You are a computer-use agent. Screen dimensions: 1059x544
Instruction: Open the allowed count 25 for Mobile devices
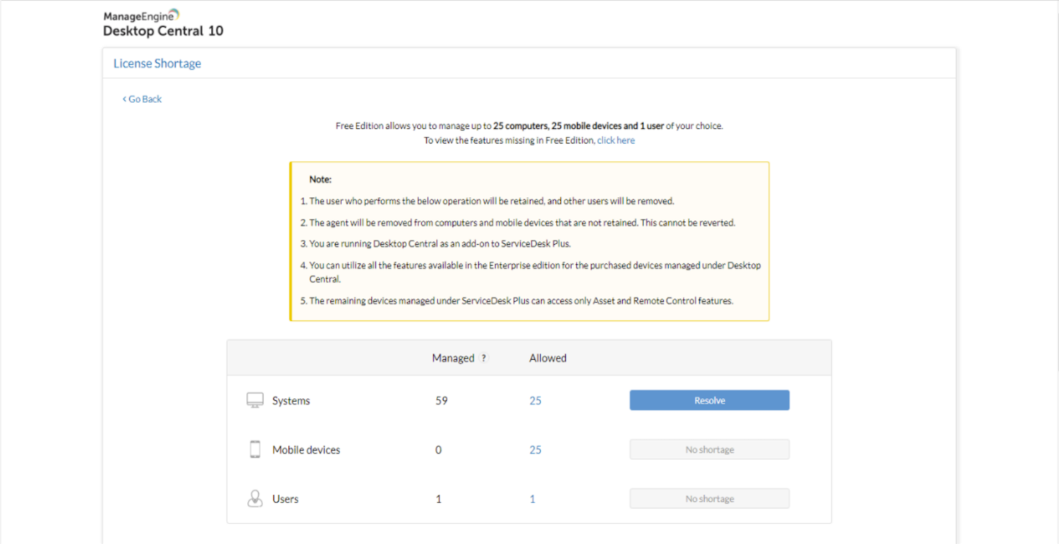pyautogui.click(x=535, y=450)
